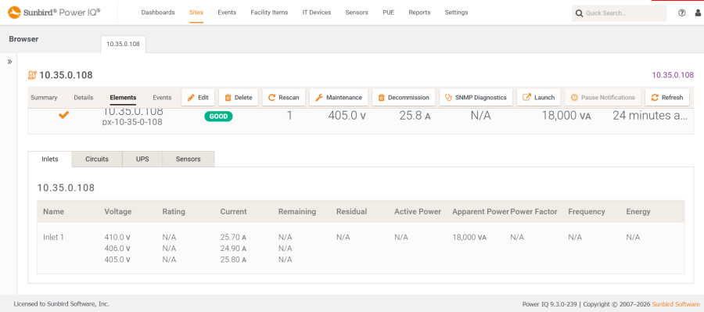The image size is (704, 312).
Task: Open Maintenance wrench button
Action: pos(339,98)
